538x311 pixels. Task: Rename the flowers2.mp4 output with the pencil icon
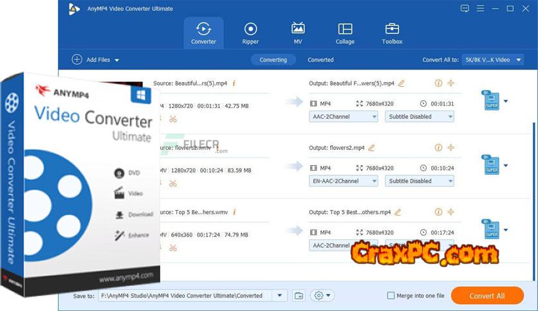[x=371, y=148]
